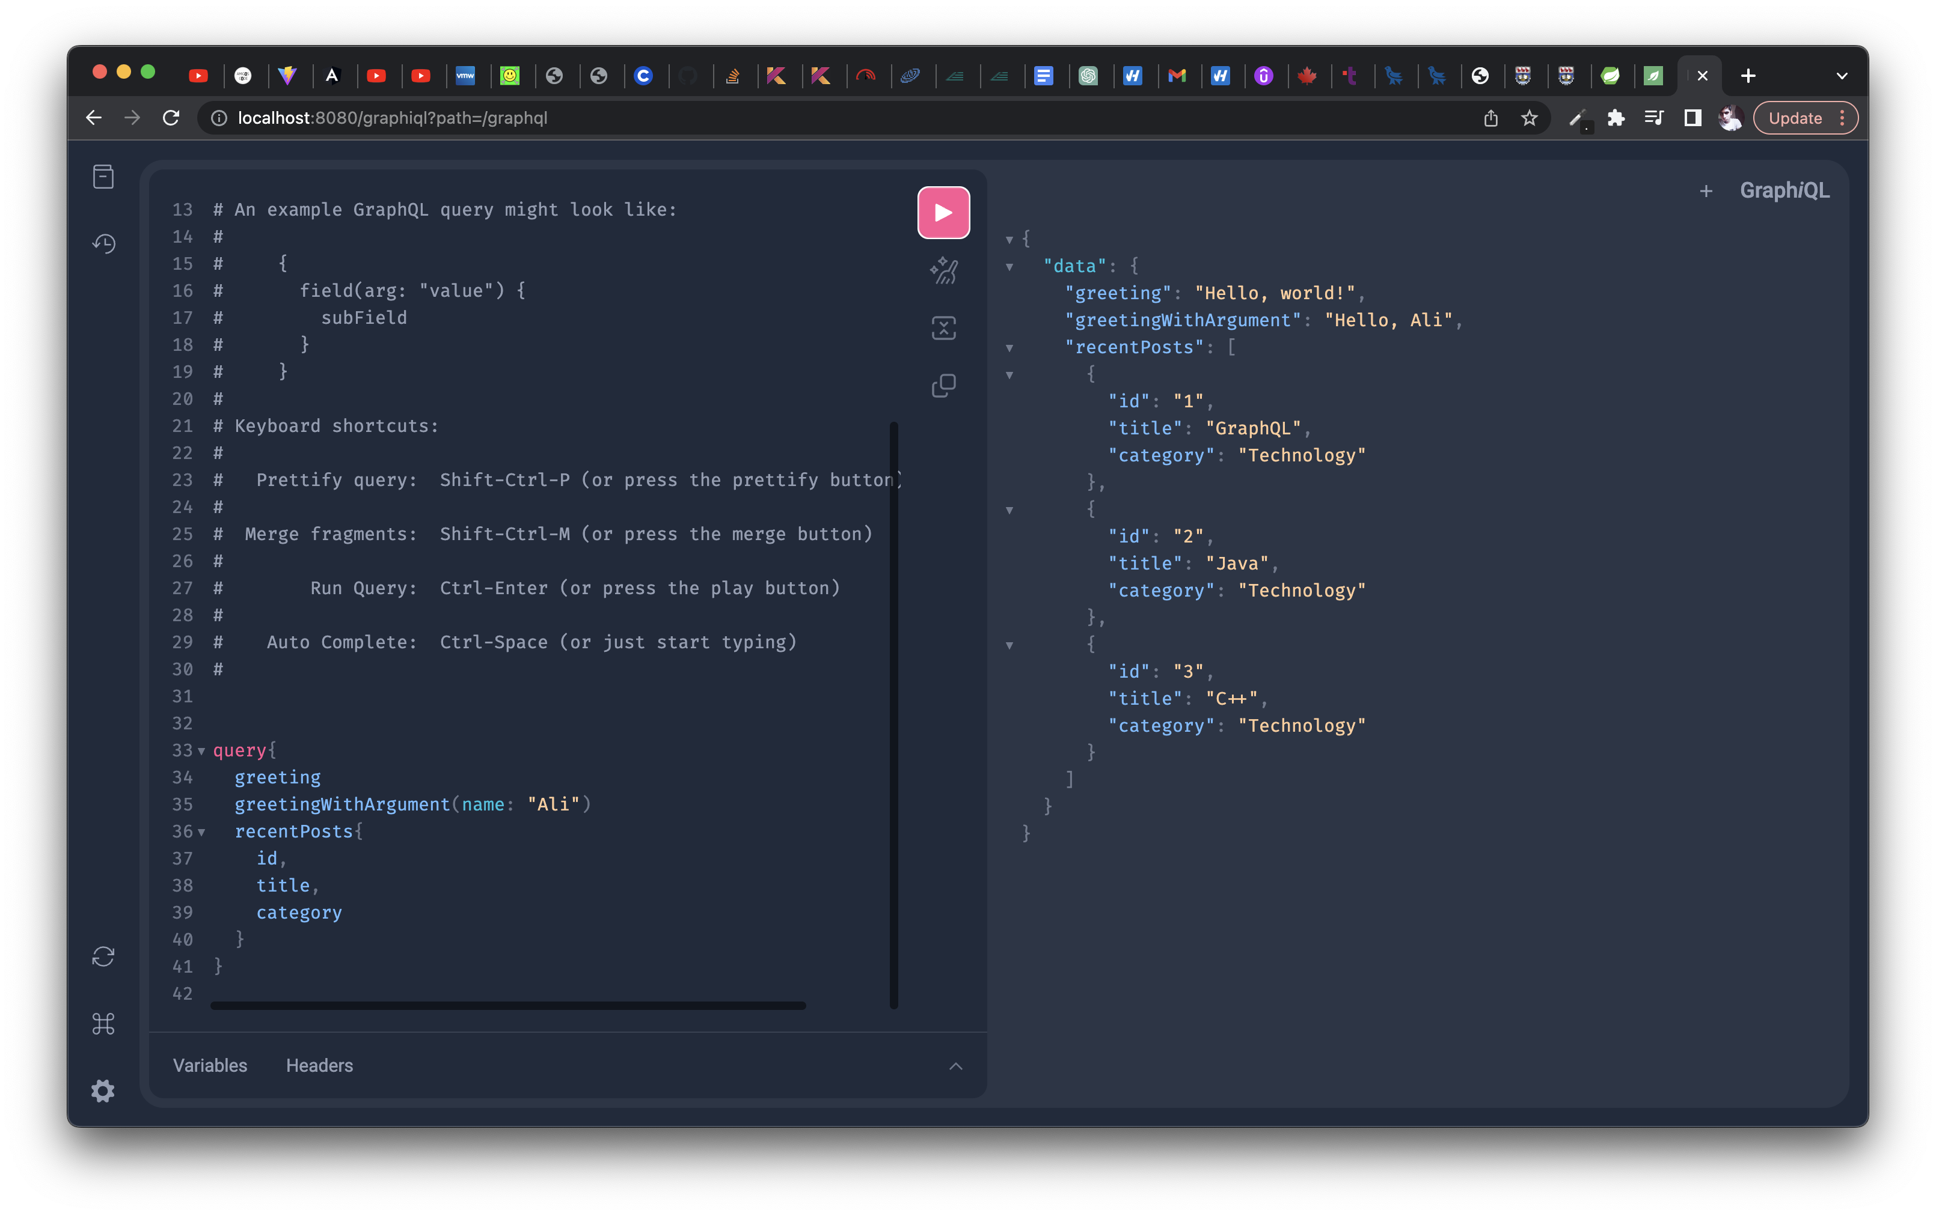Open the keyboard shortcuts dialog

coord(103,1023)
